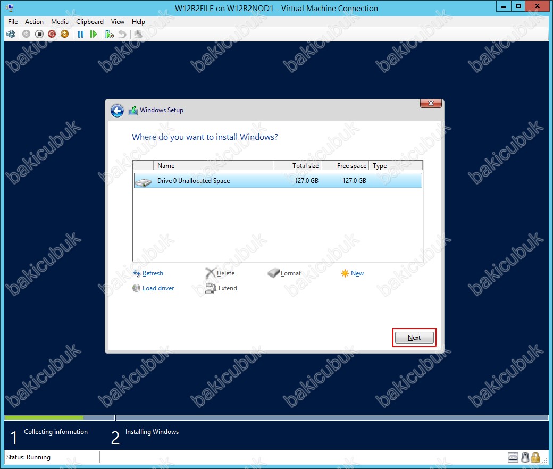This screenshot has height=469, width=553.
Task: Open the Action menu
Action: tap(34, 21)
